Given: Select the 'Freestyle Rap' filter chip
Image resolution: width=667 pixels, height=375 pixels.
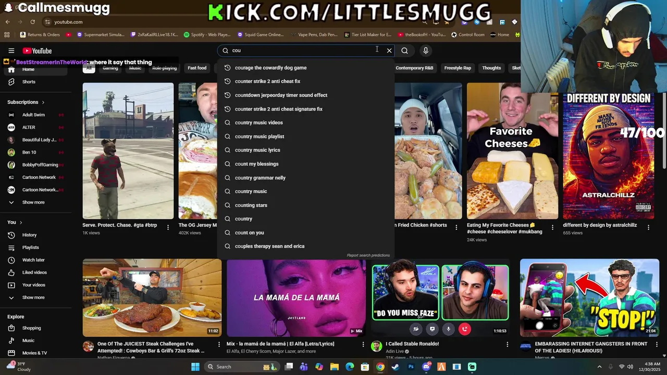Looking at the screenshot, I should [458, 68].
